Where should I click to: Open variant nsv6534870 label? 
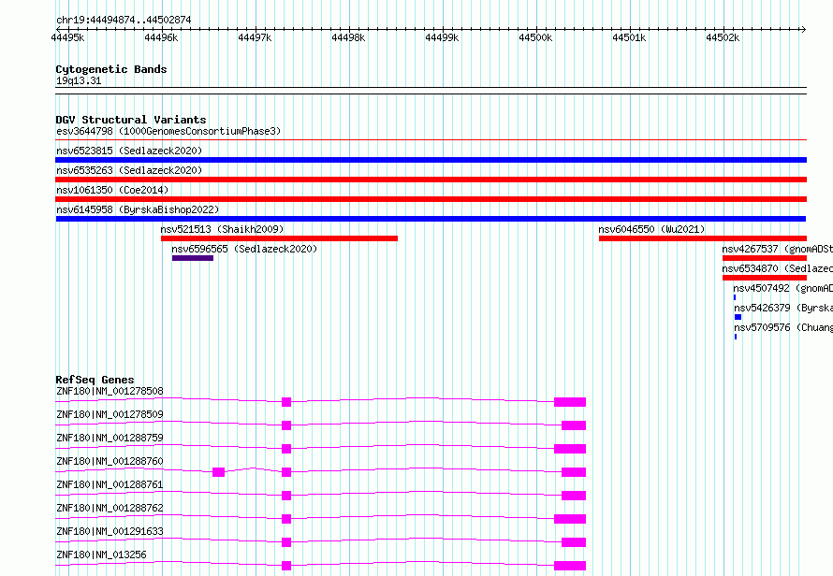(777, 268)
